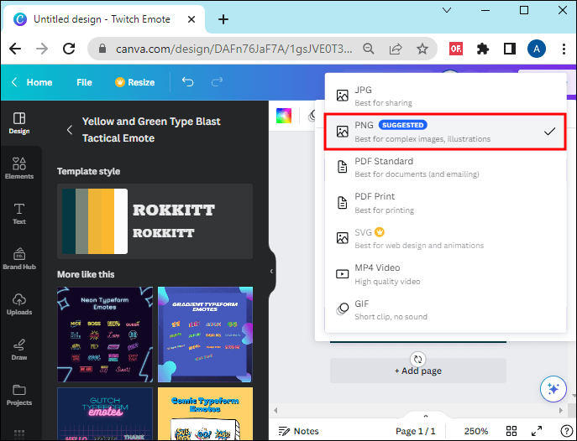Open the Uploads panel
The image size is (577, 441).
pyautogui.click(x=19, y=304)
